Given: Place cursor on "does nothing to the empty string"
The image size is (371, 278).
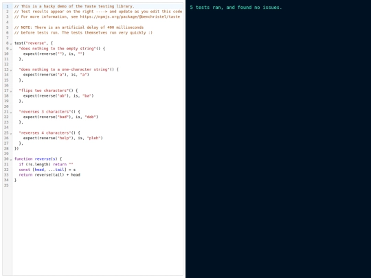Looking at the screenshot, I should 58,49.
